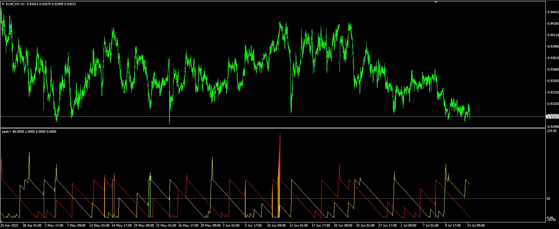Click the 5 Jun 17:00 time label

coord(253,226)
